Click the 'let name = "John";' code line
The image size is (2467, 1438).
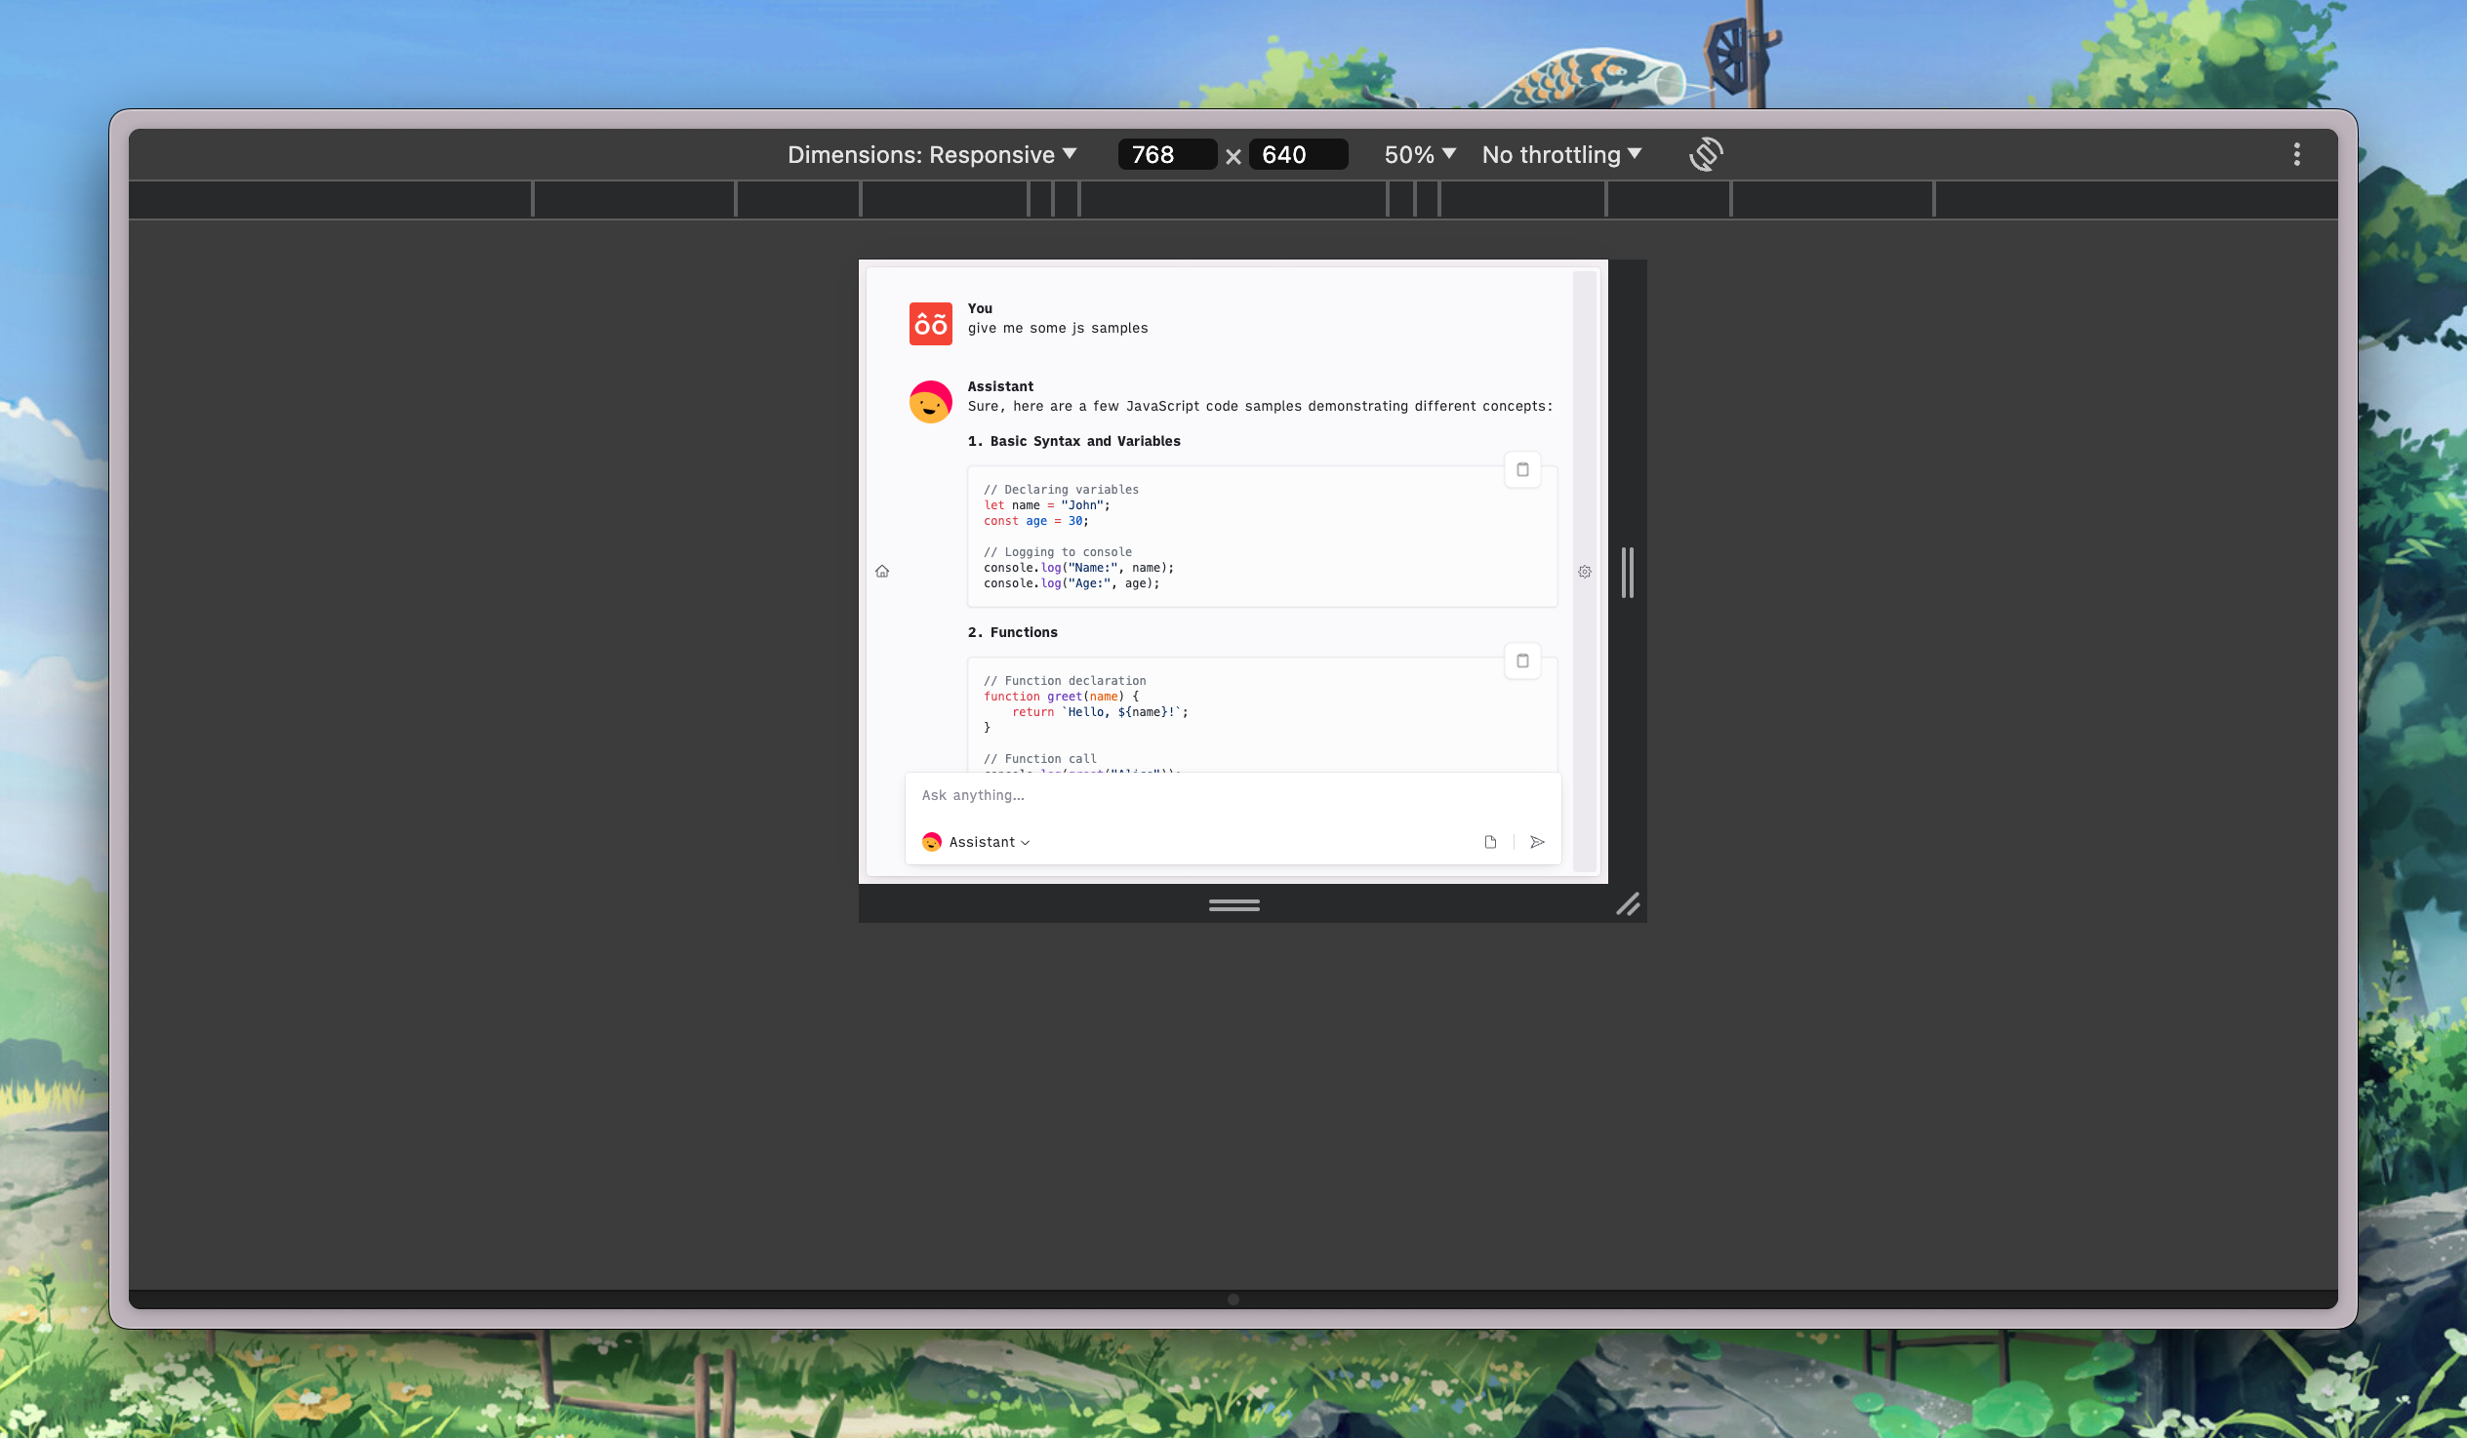pyautogui.click(x=1046, y=505)
